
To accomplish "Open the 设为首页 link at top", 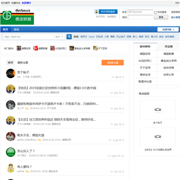I will click(x=5, y=3).
